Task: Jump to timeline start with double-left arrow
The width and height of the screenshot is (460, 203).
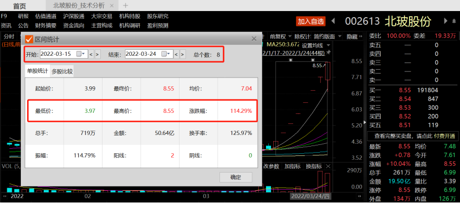Action: pos(4,196)
